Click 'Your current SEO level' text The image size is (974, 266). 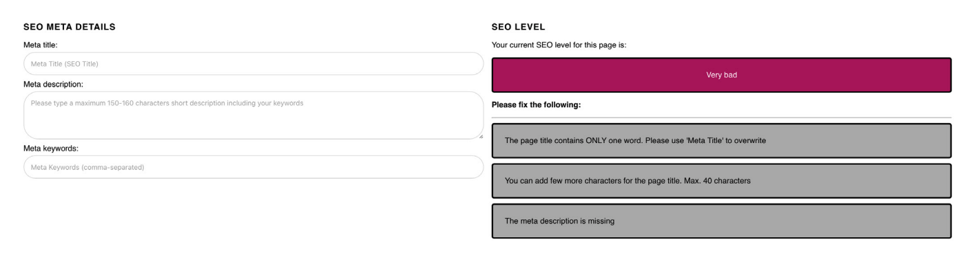[x=559, y=45]
